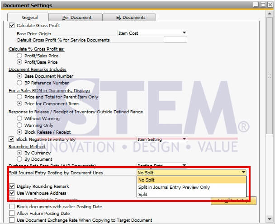Open the Per Document tab
The height and width of the screenshot is (224, 275).
[76, 18]
